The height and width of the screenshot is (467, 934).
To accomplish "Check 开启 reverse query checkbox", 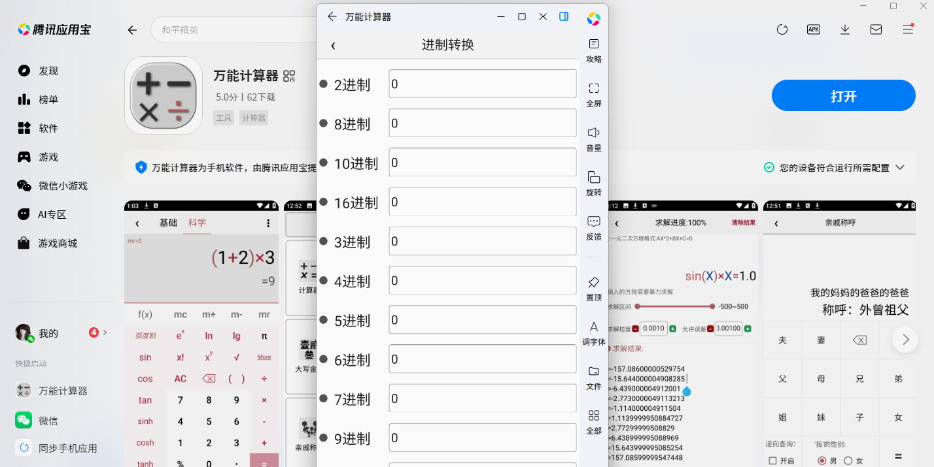I will click(773, 460).
